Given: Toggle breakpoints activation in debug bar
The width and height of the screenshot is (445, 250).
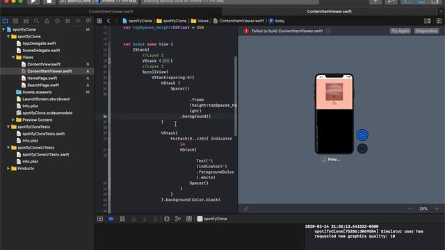Looking at the screenshot, I should point(111,219).
